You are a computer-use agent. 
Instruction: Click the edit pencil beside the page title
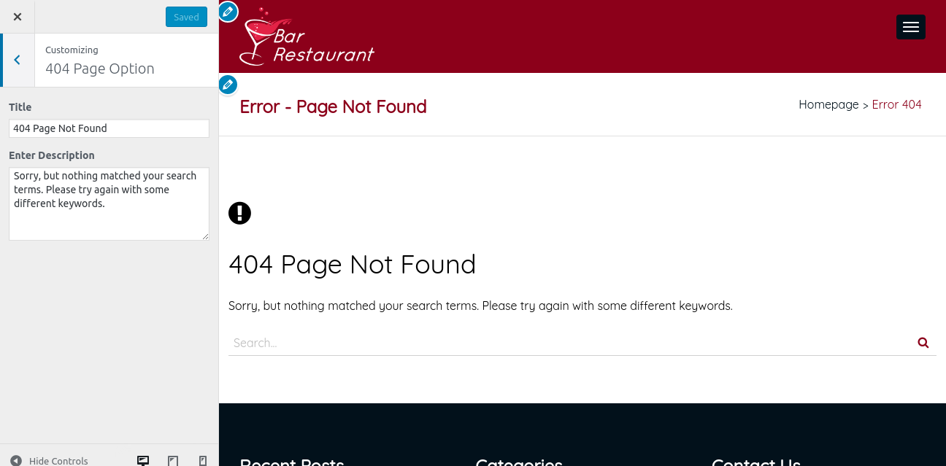[x=228, y=85]
